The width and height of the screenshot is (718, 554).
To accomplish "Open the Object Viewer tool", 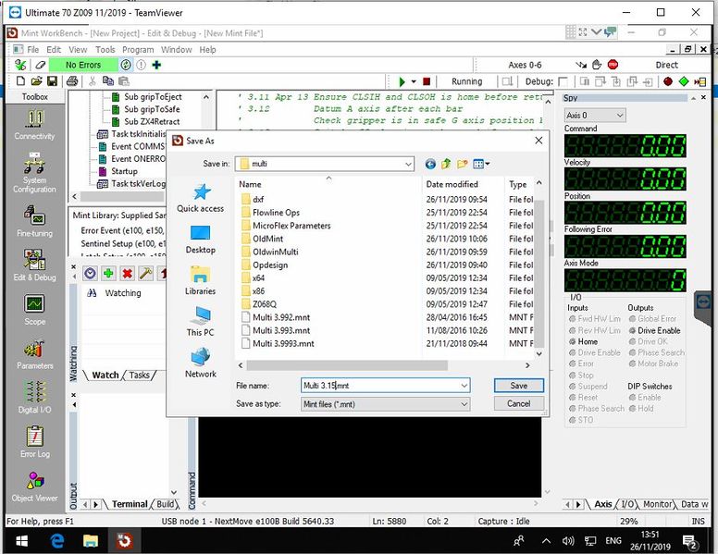I will pyautogui.click(x=35, y=486).
